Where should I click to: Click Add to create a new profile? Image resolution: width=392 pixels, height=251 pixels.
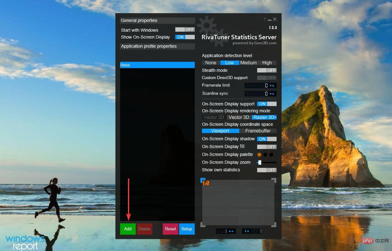(128, 229)
